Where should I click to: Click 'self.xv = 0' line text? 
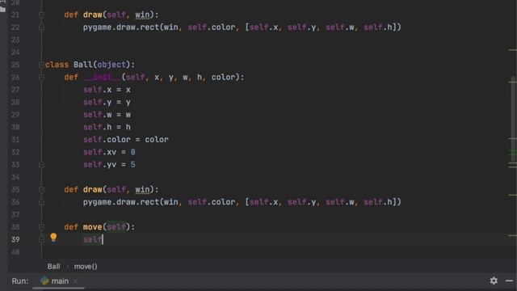click(x=109, y=152)
